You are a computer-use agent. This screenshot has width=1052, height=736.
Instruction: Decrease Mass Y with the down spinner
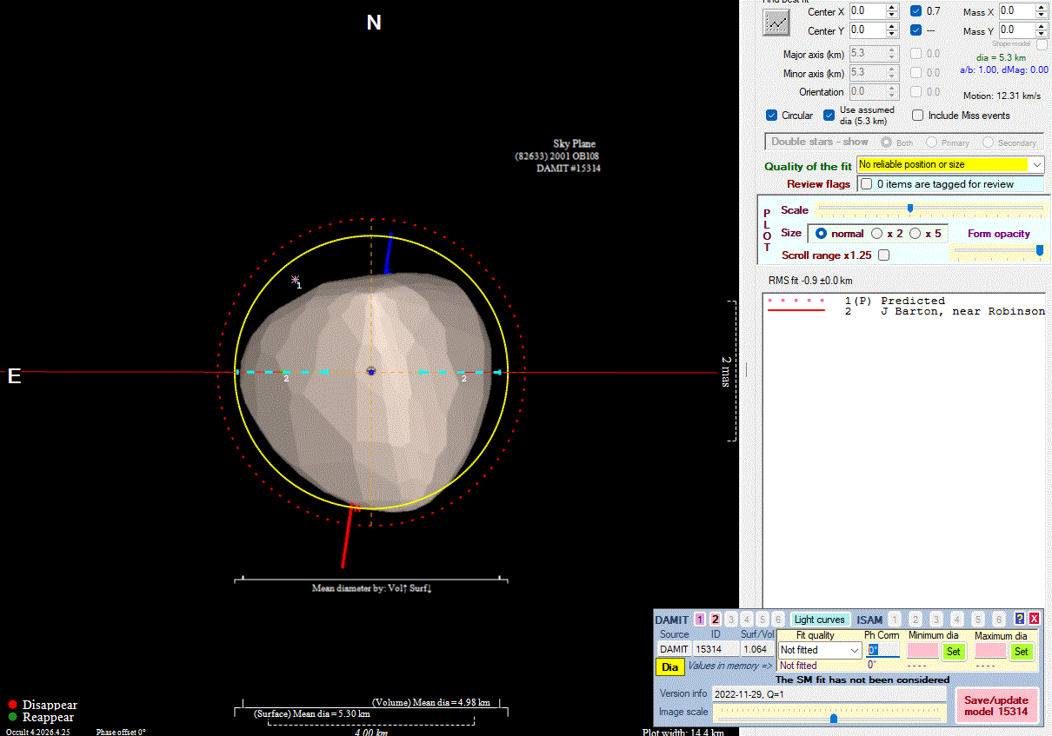(1041, 35)
